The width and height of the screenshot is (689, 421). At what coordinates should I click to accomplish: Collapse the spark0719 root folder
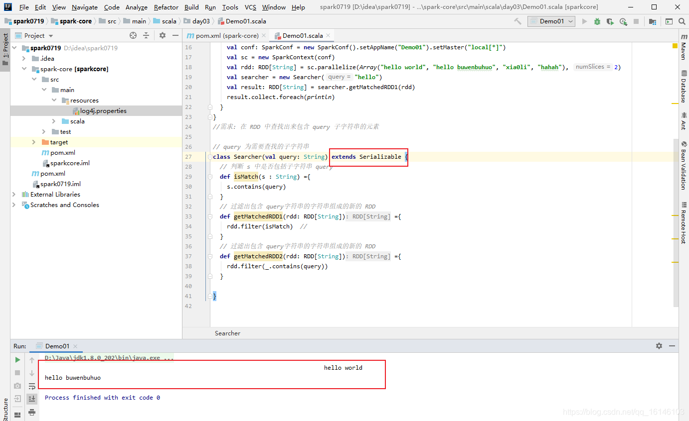coord(14,48)
